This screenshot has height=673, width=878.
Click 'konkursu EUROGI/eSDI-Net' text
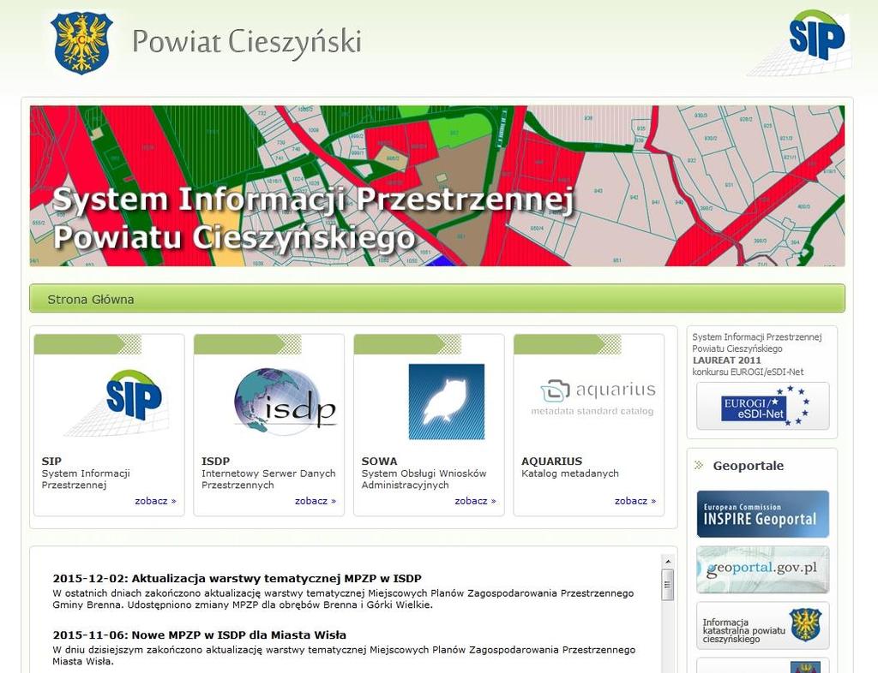748,372
